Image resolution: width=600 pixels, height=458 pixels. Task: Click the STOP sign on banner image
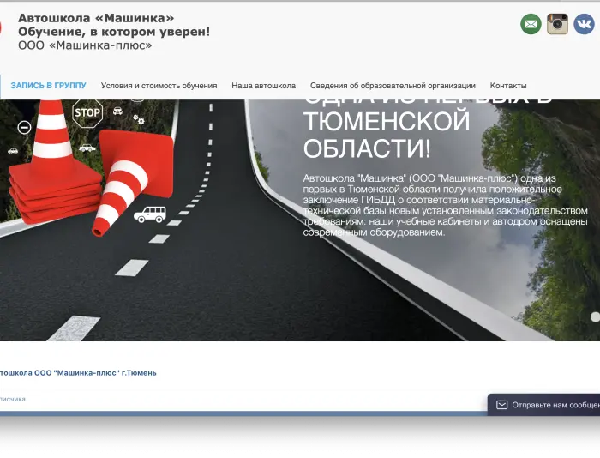pos(87,113)
